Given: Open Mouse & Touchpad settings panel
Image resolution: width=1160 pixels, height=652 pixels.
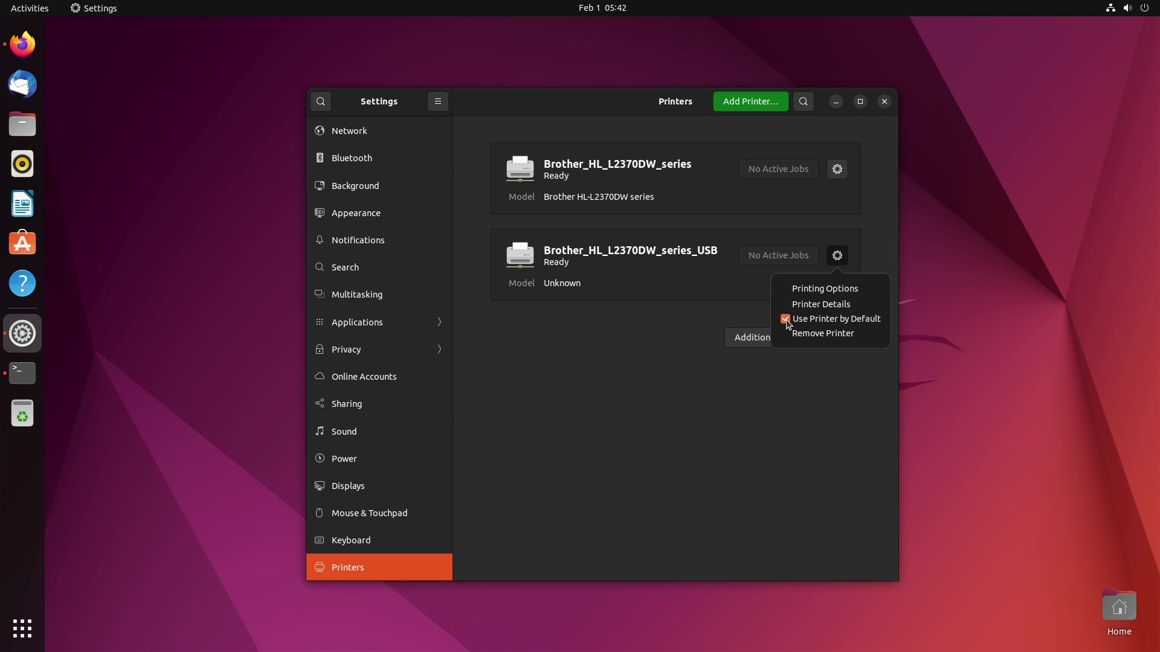Looking at the screenshot, I should 379,513.
